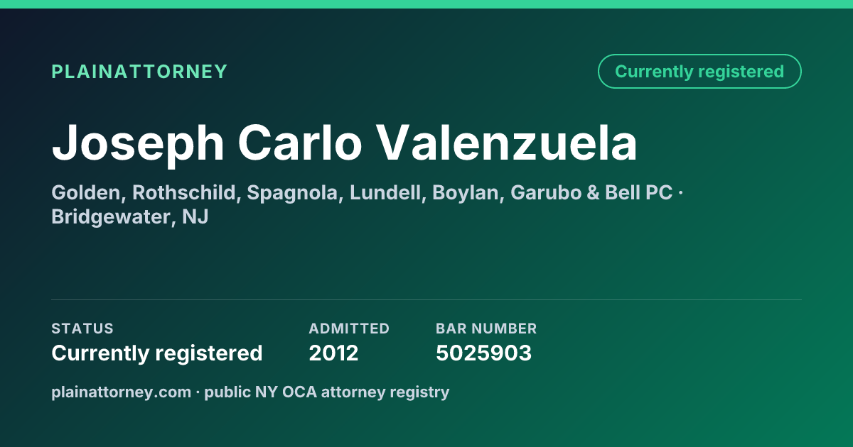Click the PLAINATTORNEY brand logo text
Image resolution: width=853 pixels, height=447 pixels.
coord(139,72)
